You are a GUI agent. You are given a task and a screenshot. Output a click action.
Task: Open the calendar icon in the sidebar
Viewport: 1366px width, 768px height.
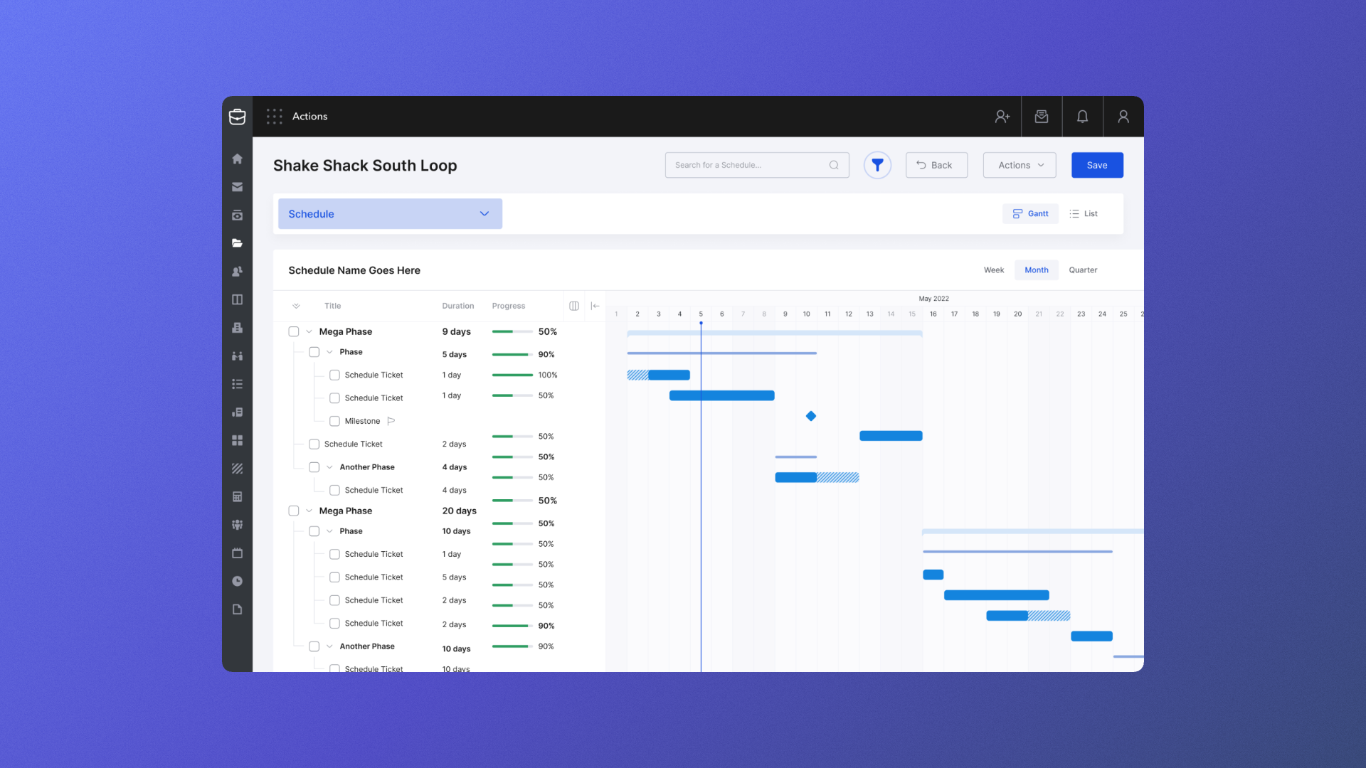point(237,553)
